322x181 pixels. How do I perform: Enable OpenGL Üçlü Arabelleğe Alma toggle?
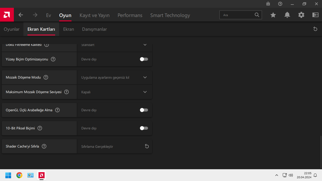[x=144, y=110]
